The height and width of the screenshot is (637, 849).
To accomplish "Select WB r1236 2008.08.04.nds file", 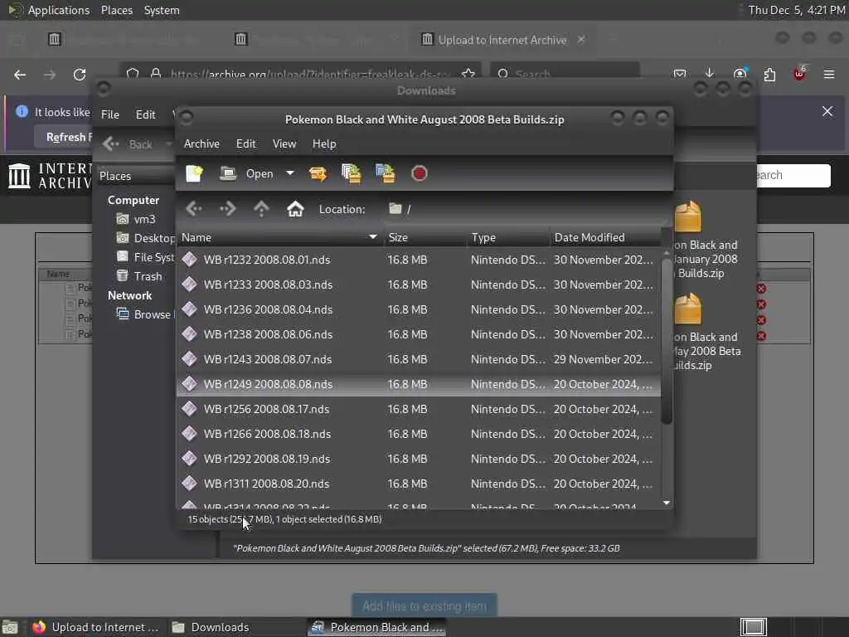I will (419, 310).
